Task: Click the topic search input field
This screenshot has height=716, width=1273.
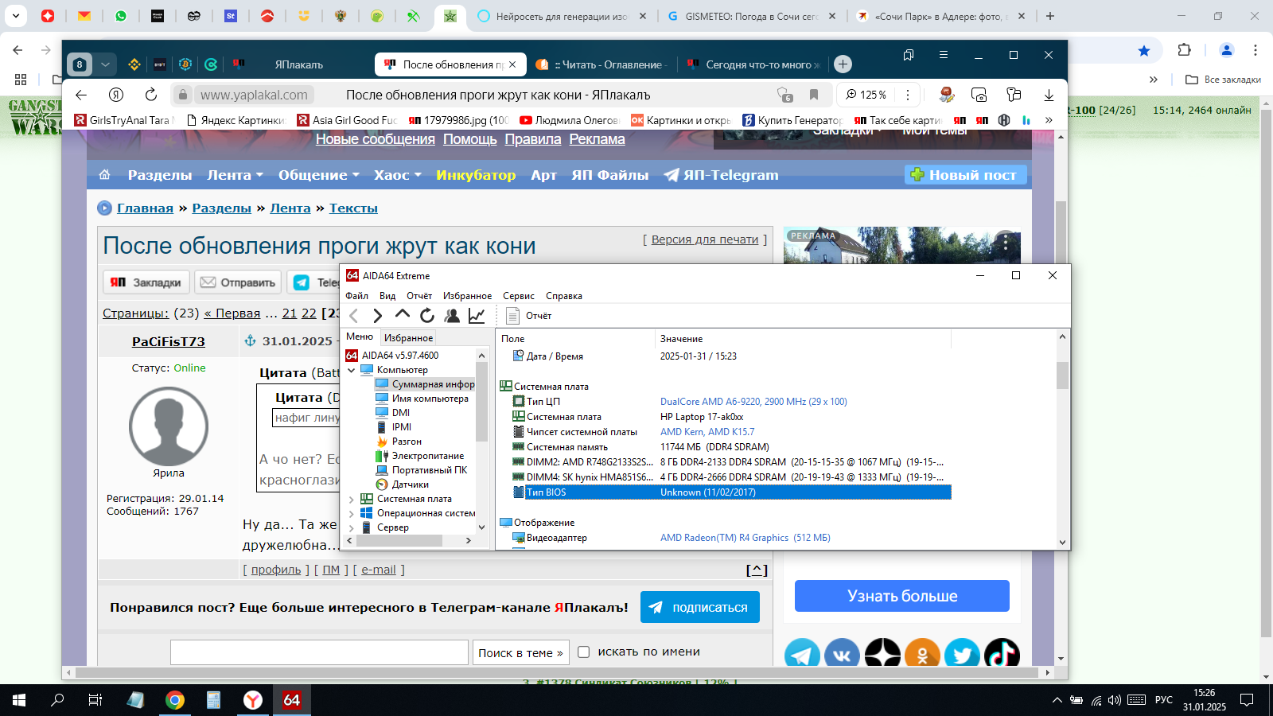Action: tap(319, 652)
